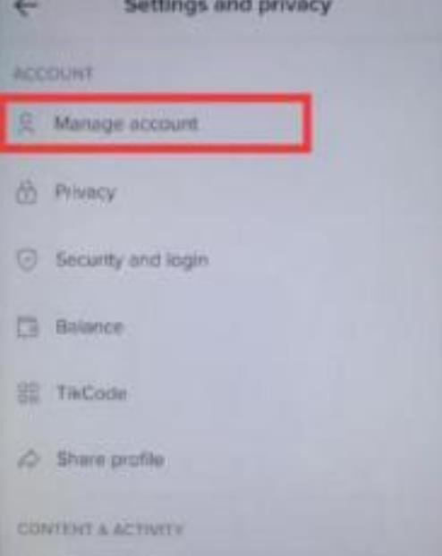Screen dimensions: 442x556
Task: Click the Settings and privacy title
Action: click(x=227, y=6)
